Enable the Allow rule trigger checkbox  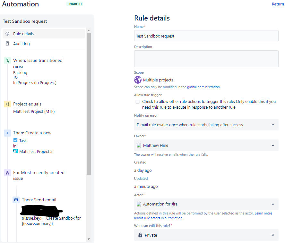click(x=138, y=102)
